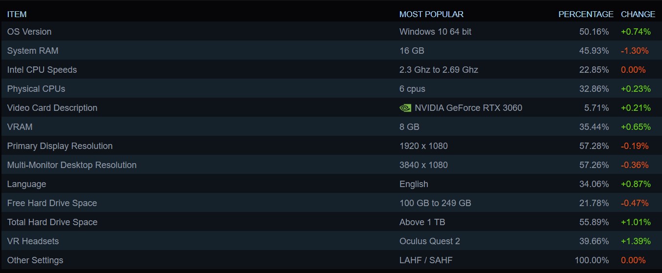
Task: Open the VR Headsets breakdown
Action: point(331,241)
